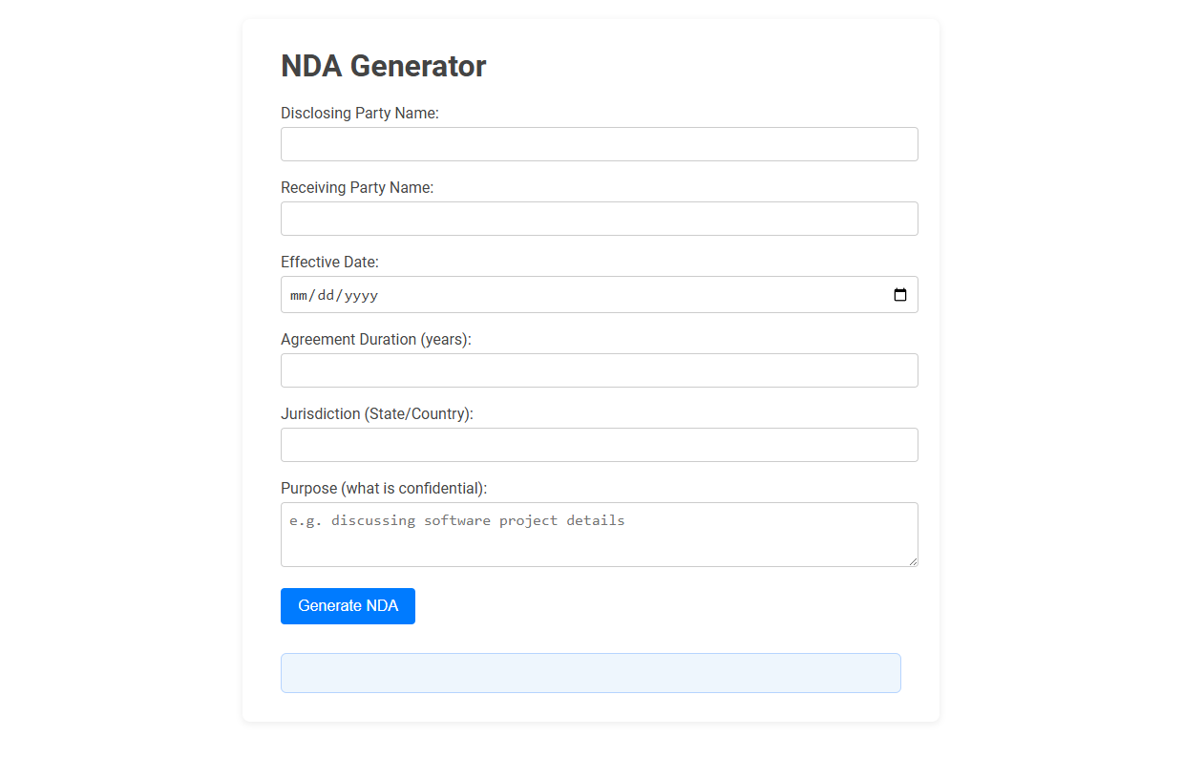Click the NDA Generator heading
The width and height of the screenshot is (1182, 779).
[384, 66]
